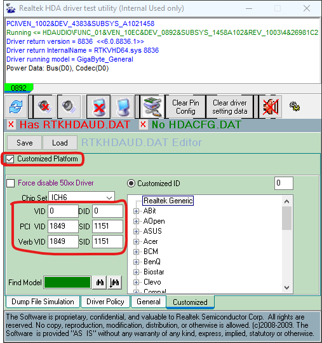Click the tree list scrollbar thumb
This screenshot has width=322, height=343.
point(286,219)
